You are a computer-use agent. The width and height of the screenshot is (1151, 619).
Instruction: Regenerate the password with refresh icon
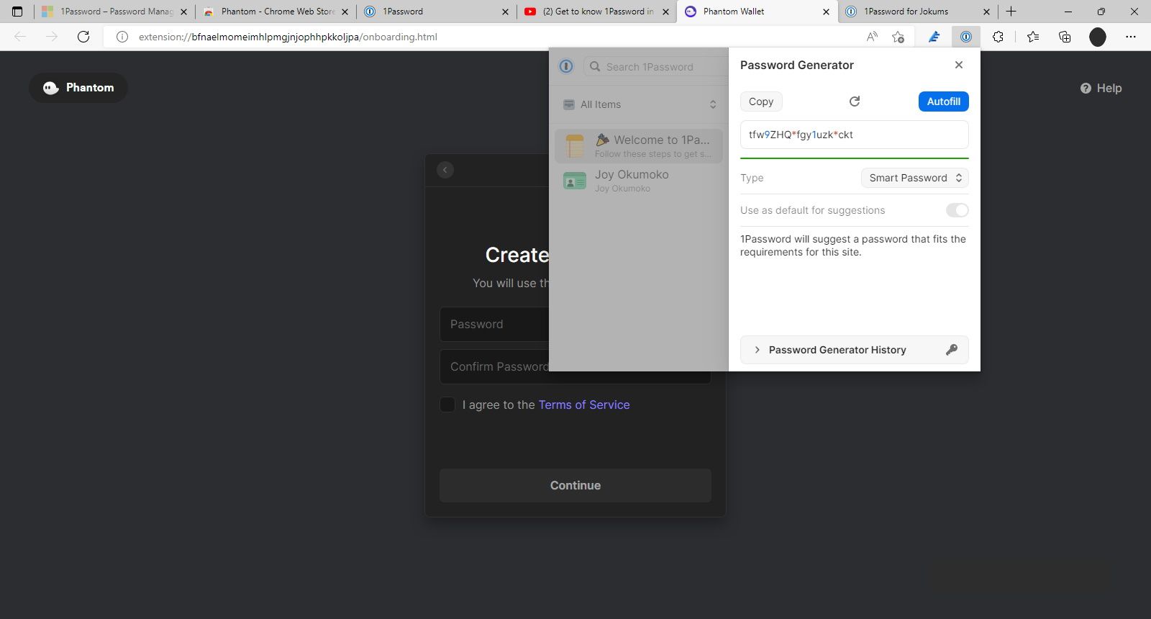pos(855,101)
